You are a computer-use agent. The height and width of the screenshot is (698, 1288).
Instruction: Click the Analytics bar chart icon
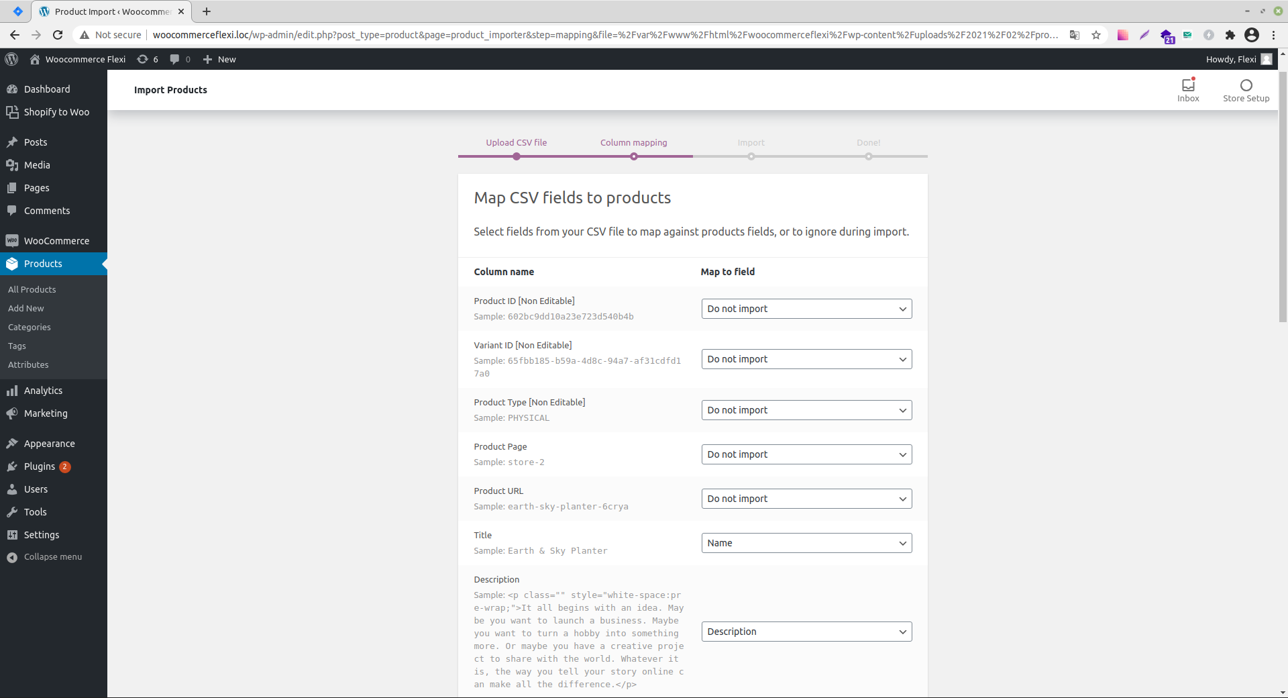pyautogui.click(x=12, y=391)
